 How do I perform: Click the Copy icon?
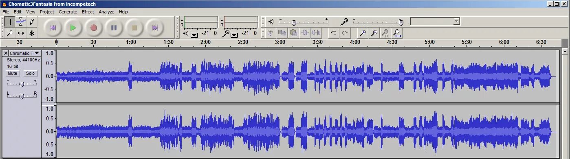point(282,33)
